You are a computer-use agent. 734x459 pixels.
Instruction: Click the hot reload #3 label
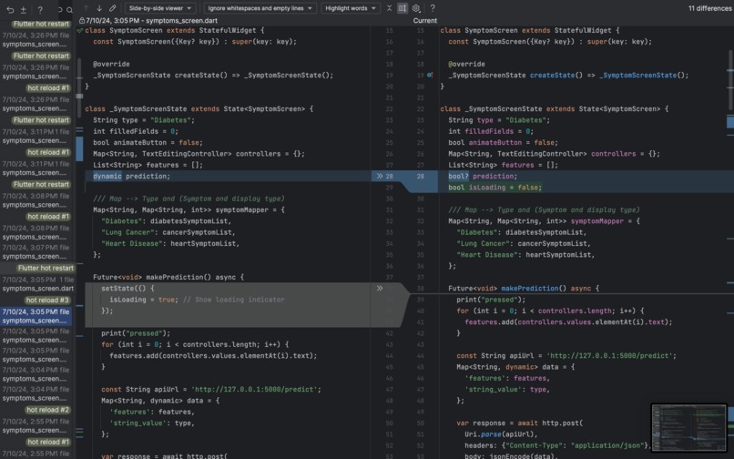point(47,301)
